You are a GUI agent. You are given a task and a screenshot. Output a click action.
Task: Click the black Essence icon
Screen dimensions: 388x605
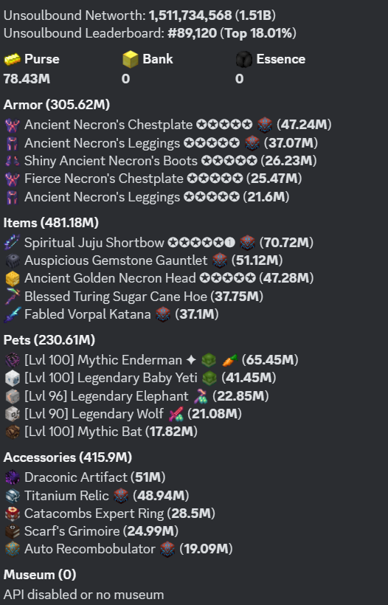(244, 60)
